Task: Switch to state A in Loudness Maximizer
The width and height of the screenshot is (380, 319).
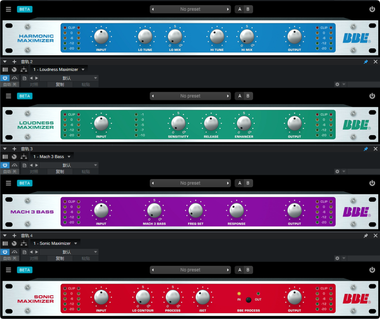Action: [240, 96]
